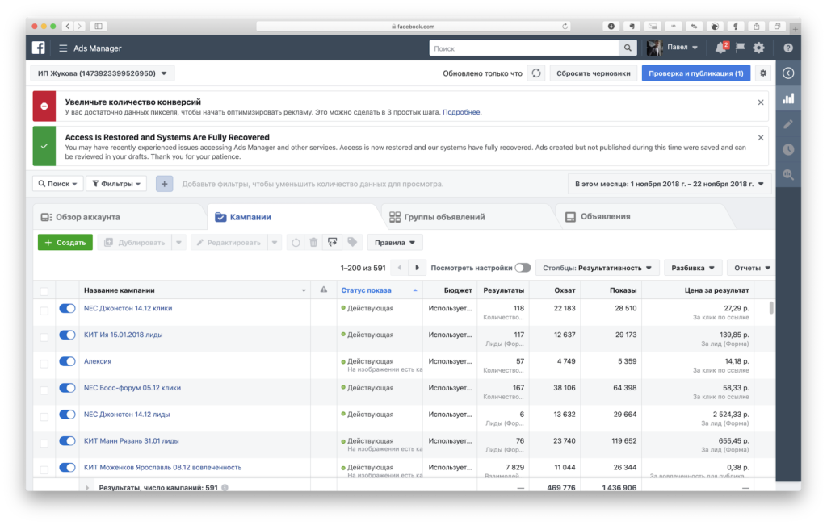
Task: Click the revert changes circular arrow icon
Action: pos(296,242)
